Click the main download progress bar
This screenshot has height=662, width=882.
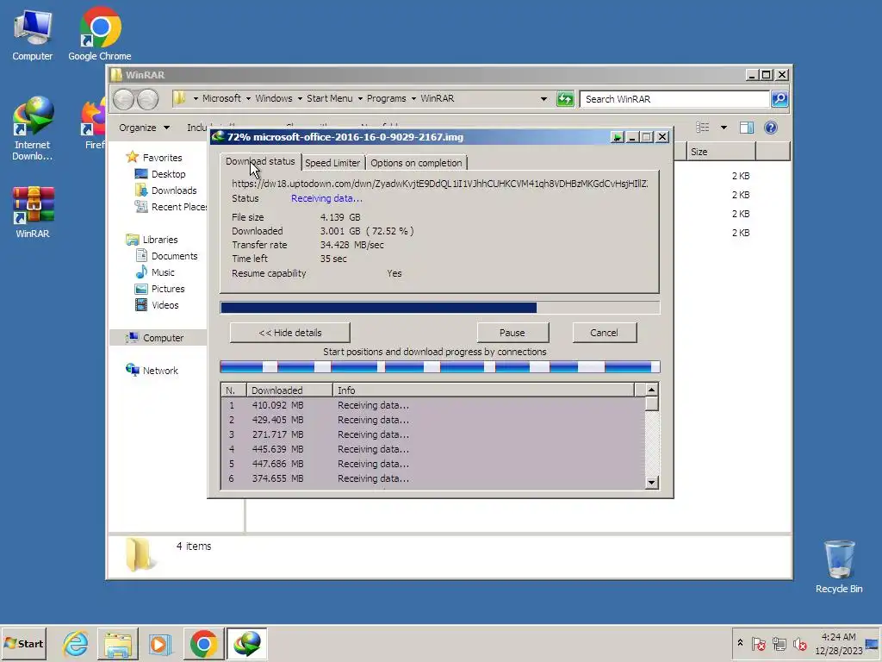tap(440, 308)
